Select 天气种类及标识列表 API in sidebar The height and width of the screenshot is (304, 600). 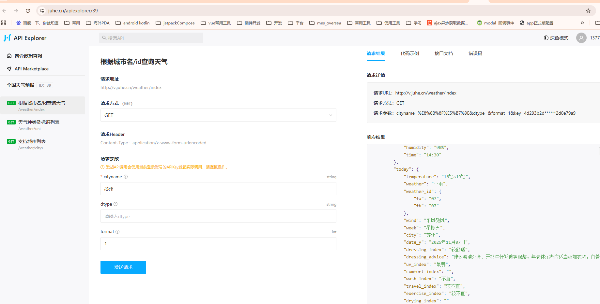pos(43,125)
